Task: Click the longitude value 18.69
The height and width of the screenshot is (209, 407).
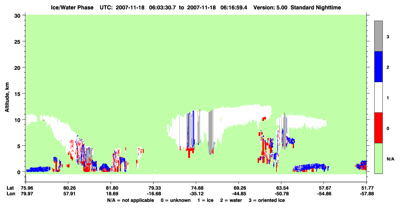Action: [111, 194]
